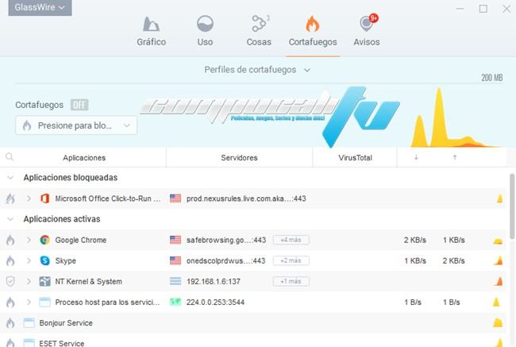
Task: Sort by Aplicaciones column
Action: pos(84,158)
